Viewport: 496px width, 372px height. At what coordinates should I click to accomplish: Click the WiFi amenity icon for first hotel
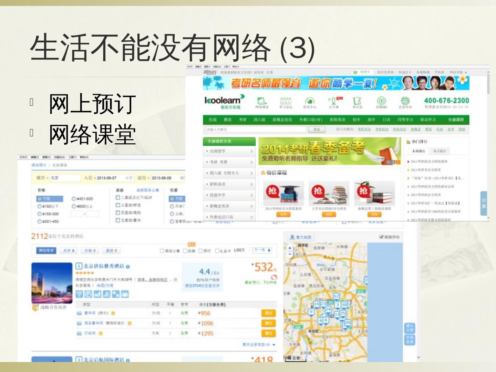(x=79, y=294)
